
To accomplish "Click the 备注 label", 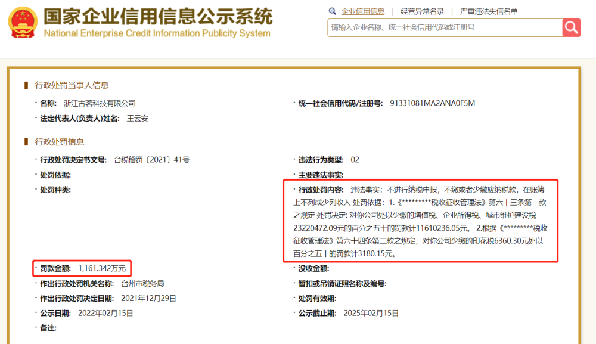I will pos(48,328).
